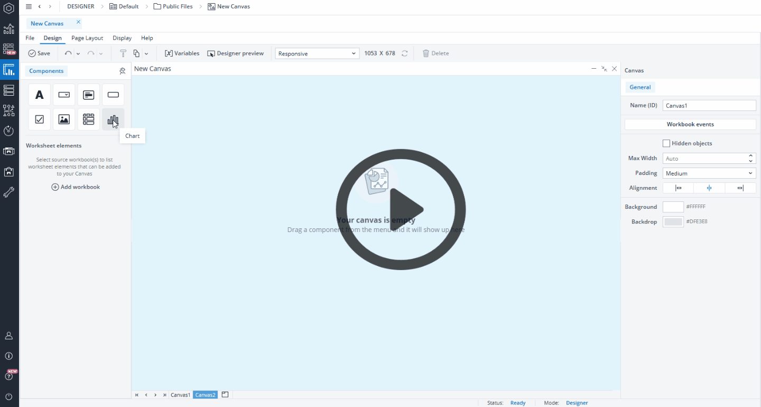Click the Name (ID) input field
The height and width of the screenshot is (407, 761).
tap(709, 105)
